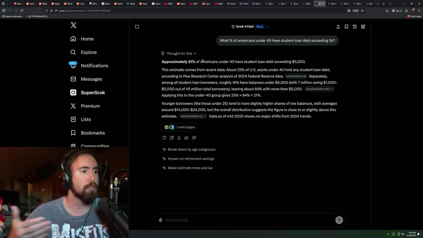The width and height of the screenshot is (423, 238).
Task: Open Premium from sidebar
Action: pyautogui.click(x=85, y=106)
